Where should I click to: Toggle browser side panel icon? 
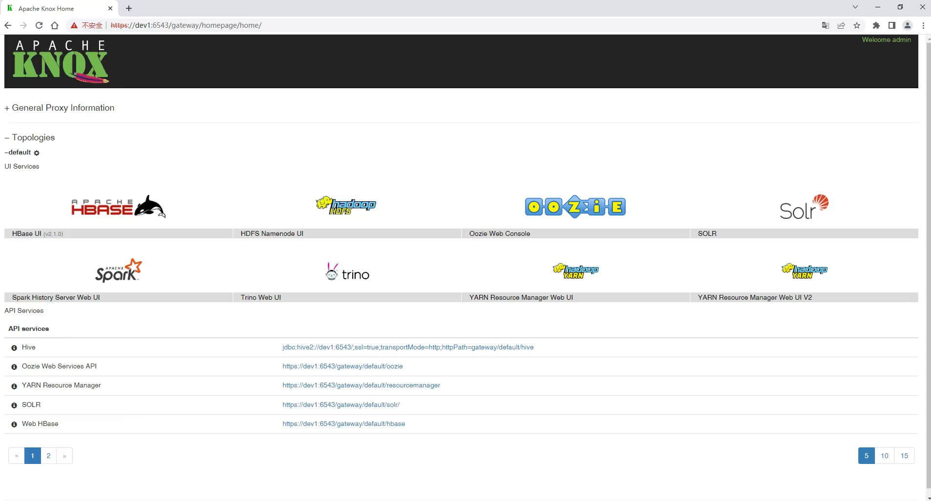click(892, 25)
